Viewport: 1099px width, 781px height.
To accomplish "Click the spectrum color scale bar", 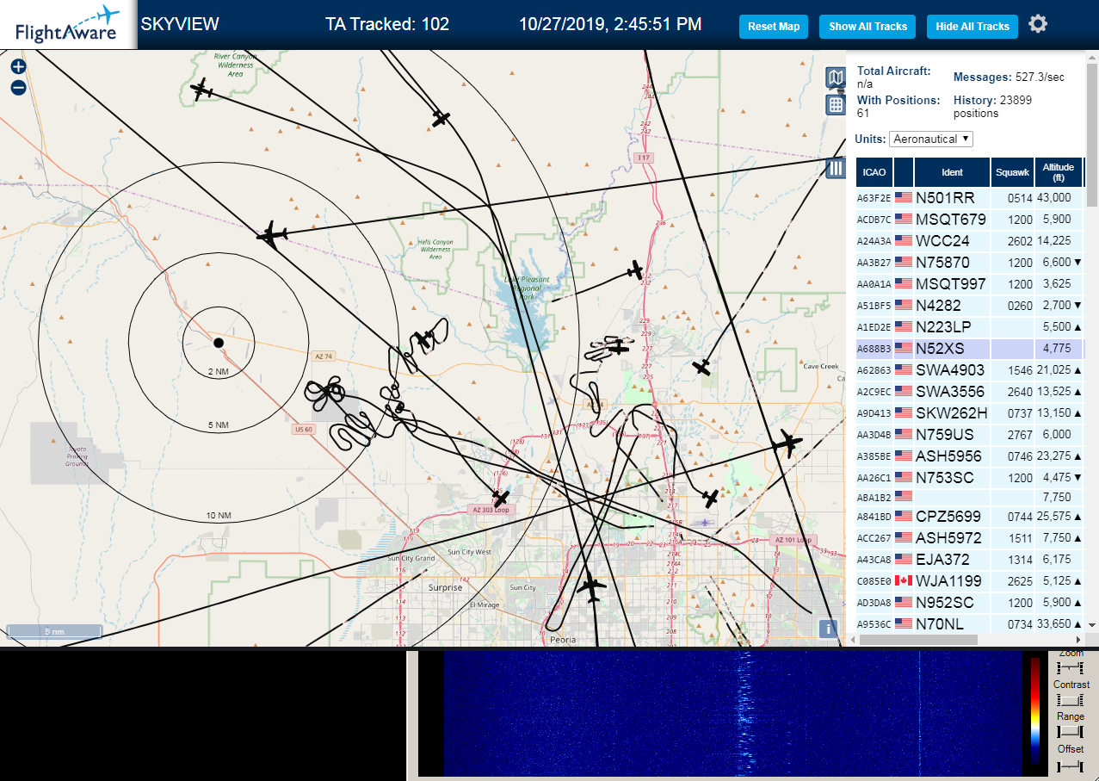I will [x=1035, y=711].
